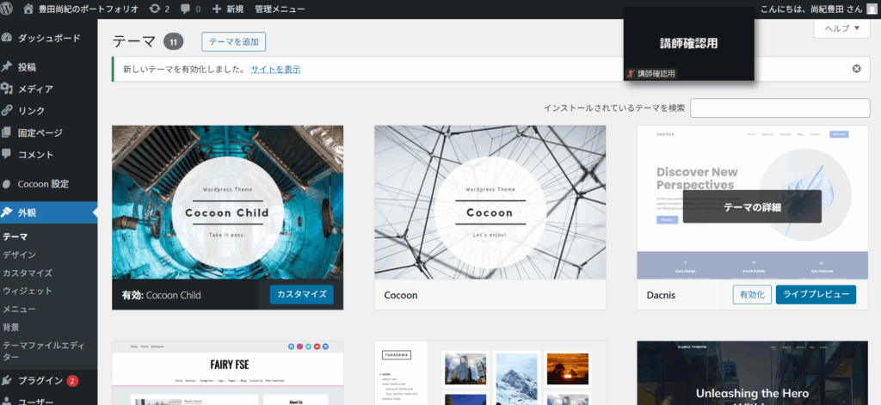Screen dimensions: 881x405
Task: Select the Cocoon theme thumbnail
Action: (x=490, y=202)
